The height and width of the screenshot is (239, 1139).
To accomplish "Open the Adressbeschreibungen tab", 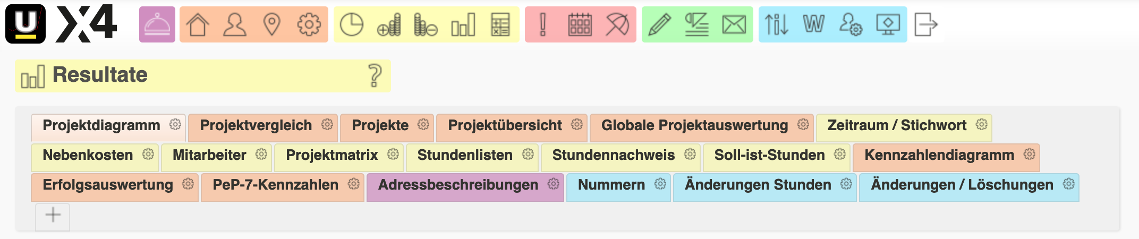I will click(458, 185).
